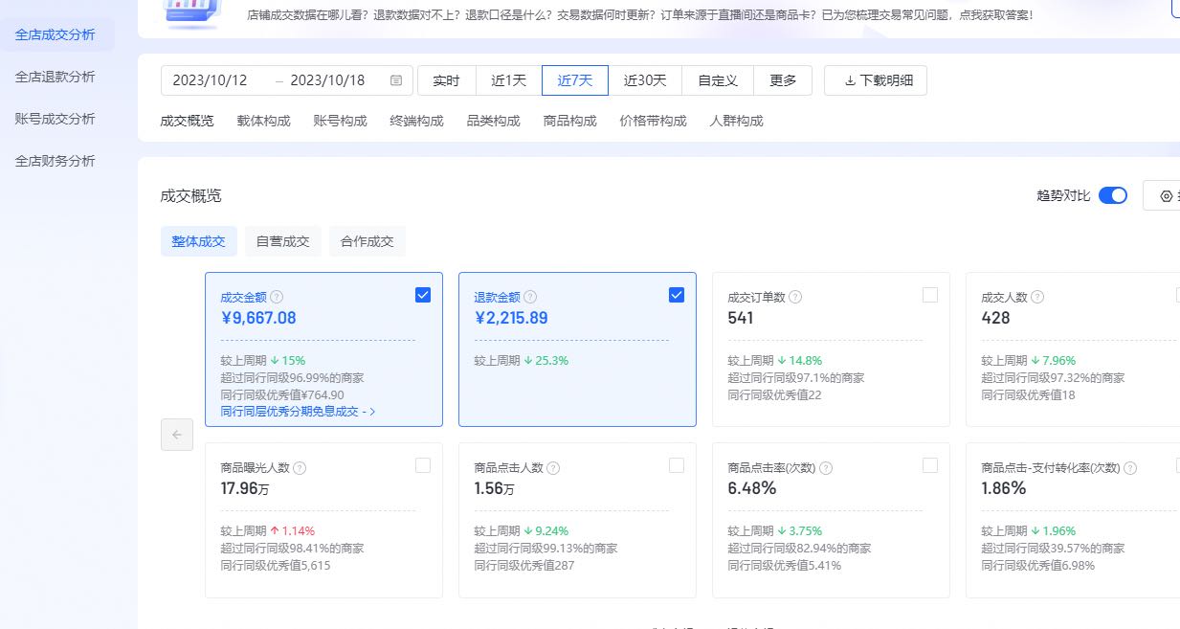Screen dimensions: 1180x629
Task: Click the help icon beside 成交金额
Action: coord(277,298)
